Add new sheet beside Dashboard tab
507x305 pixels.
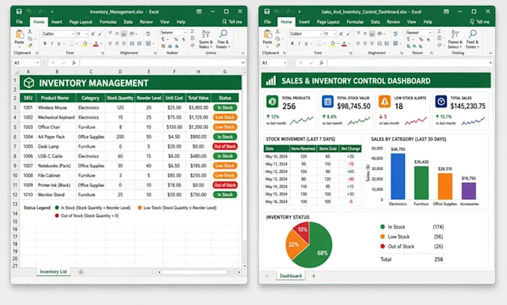313,276
